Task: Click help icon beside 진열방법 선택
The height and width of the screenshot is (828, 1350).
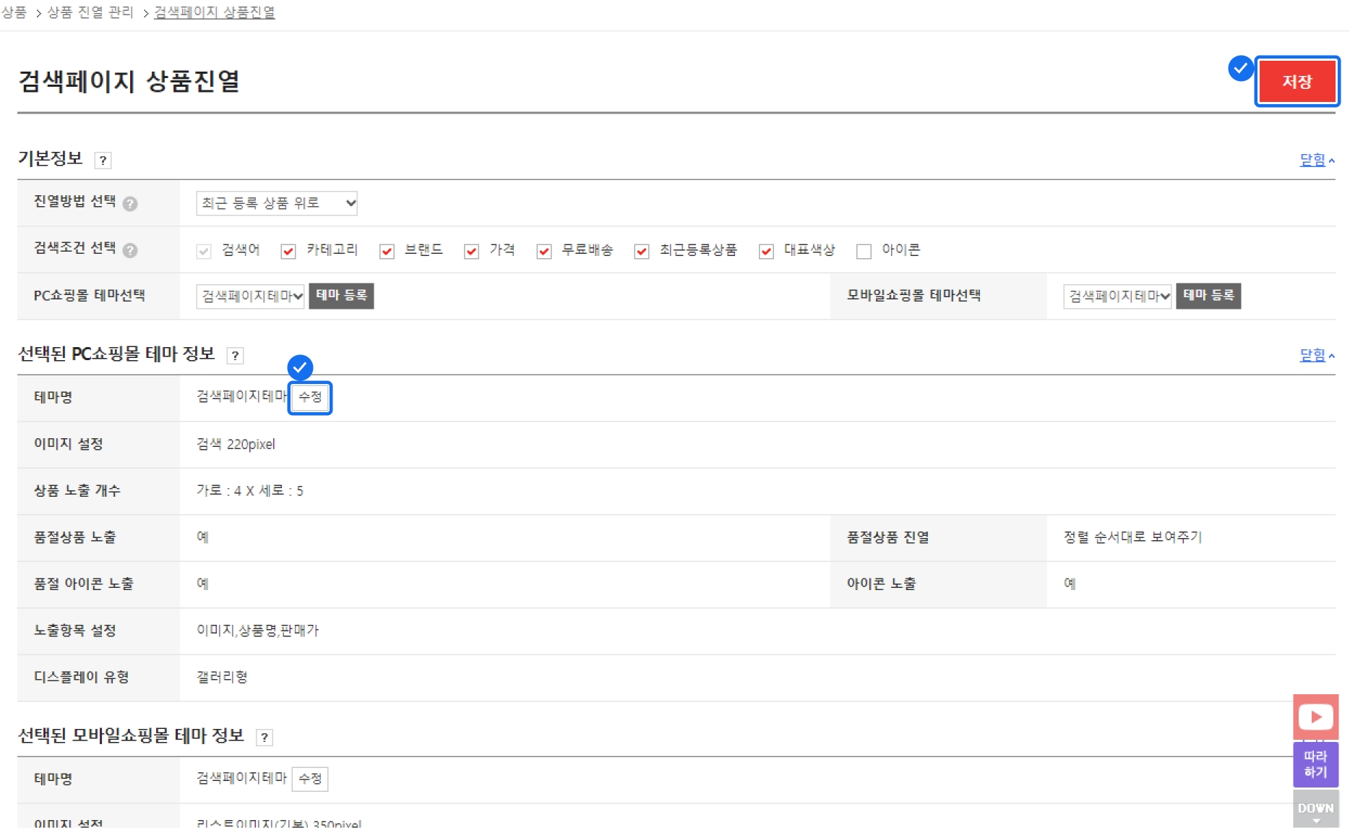Action: [x=130, y=203]
